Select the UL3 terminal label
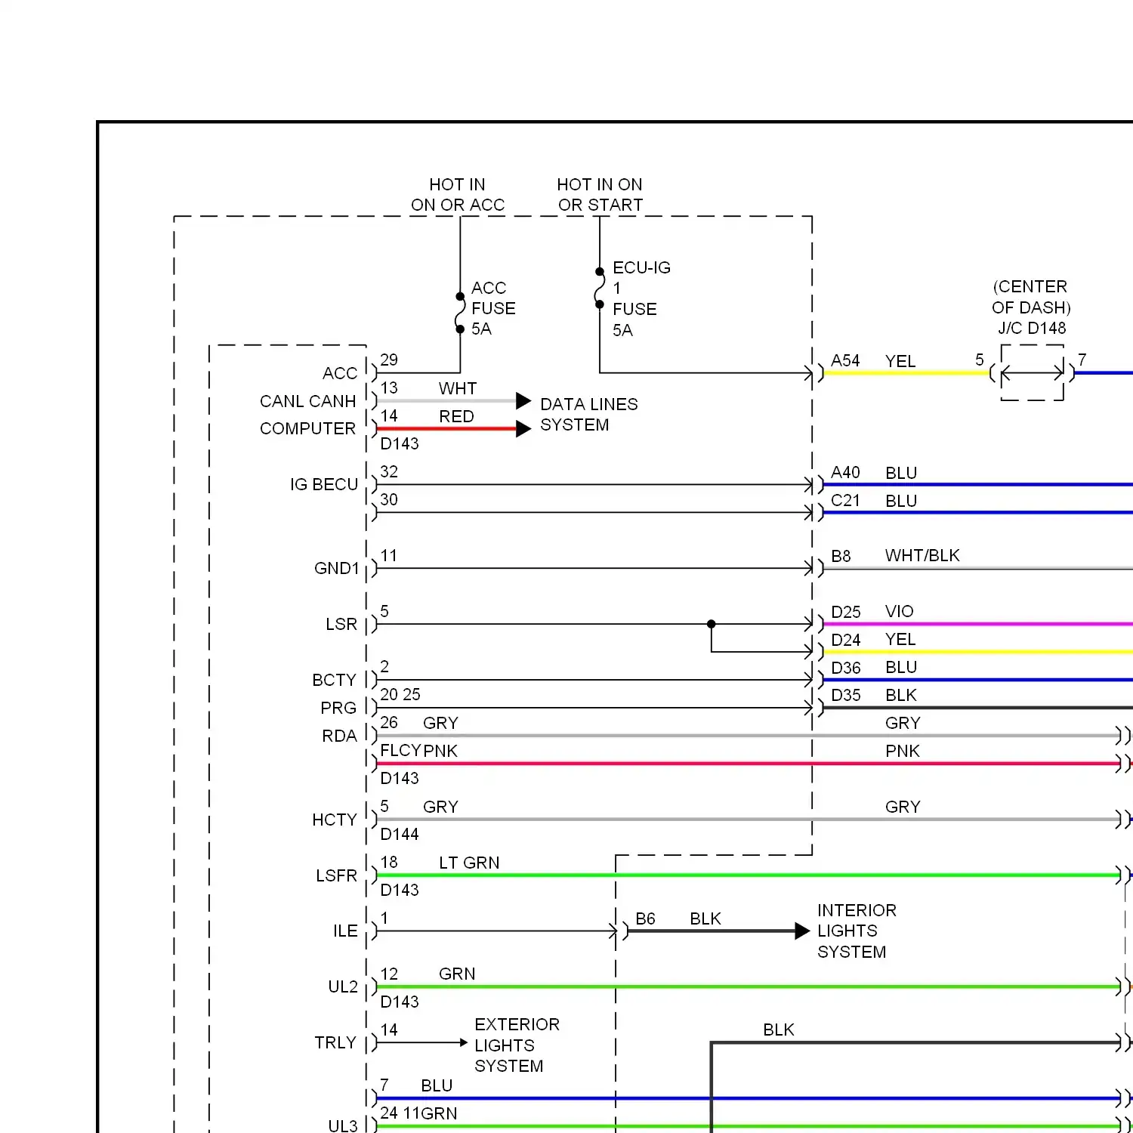The height and width of the screenshot is (1133, 1133). pos(343,1125)
